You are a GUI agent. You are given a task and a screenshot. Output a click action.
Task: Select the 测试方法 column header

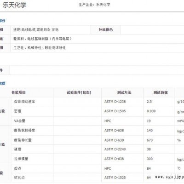(124, 92)
